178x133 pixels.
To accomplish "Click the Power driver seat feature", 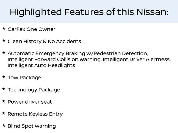I will pos(30,102).
